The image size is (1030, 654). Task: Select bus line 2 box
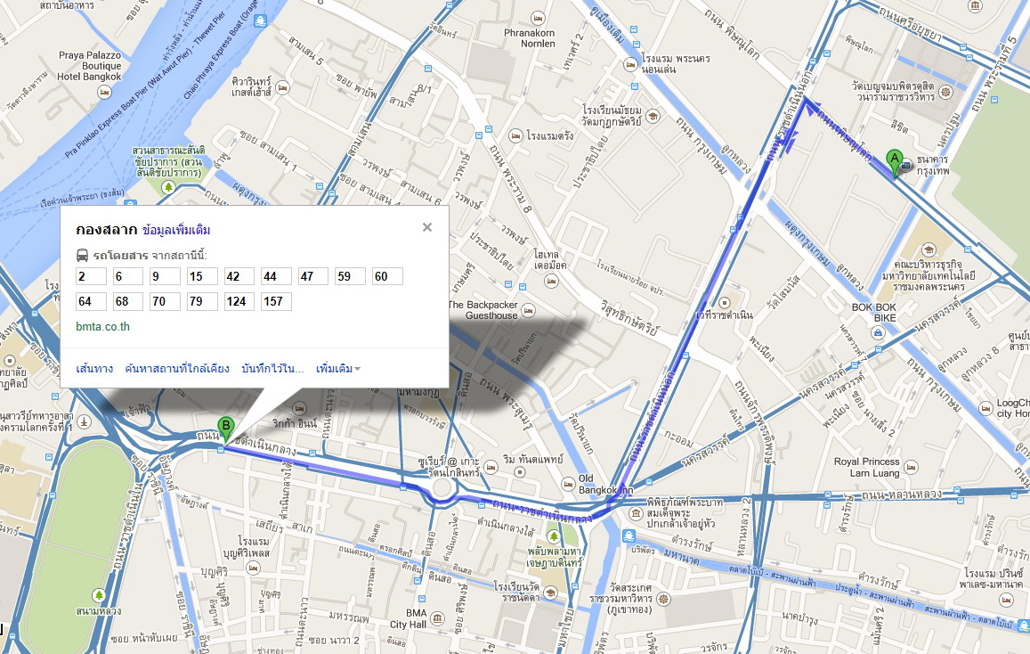point(92,276)
